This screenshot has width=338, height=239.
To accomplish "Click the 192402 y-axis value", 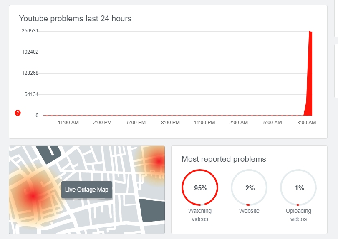I will point(30,52).
